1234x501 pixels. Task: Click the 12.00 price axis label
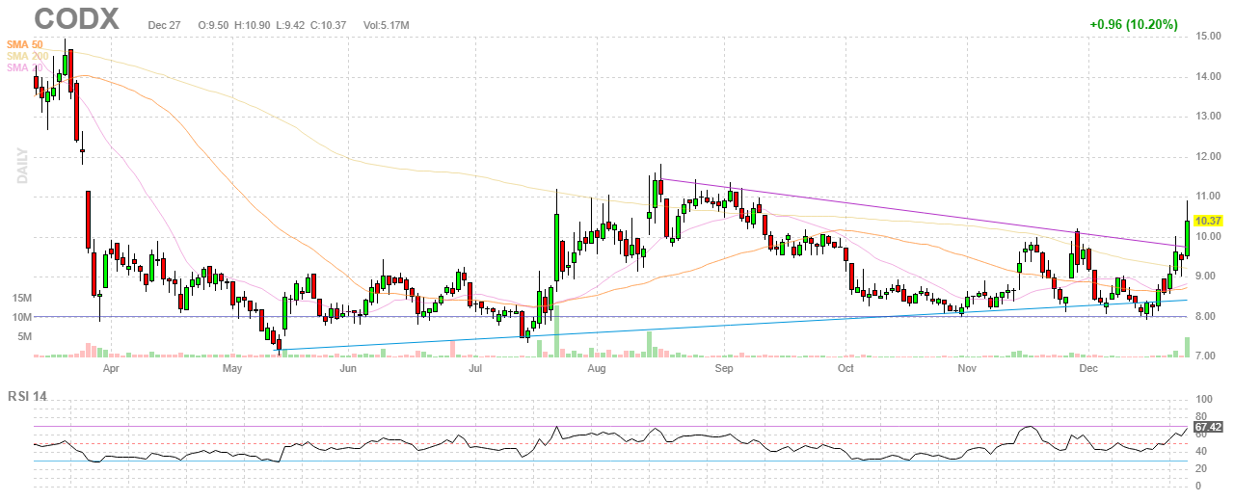1208,156
